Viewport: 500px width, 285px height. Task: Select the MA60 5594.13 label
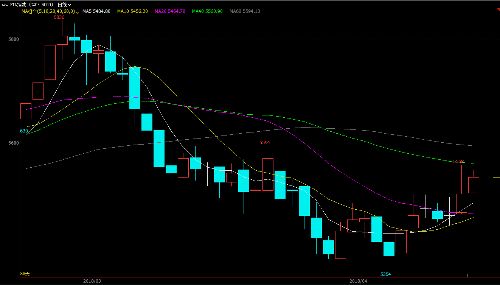[245, 11]
